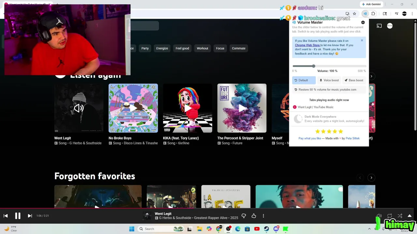Toggle shuffle in player bar
The width and height of the screenshot is (417, 234).
coord(400,216)
